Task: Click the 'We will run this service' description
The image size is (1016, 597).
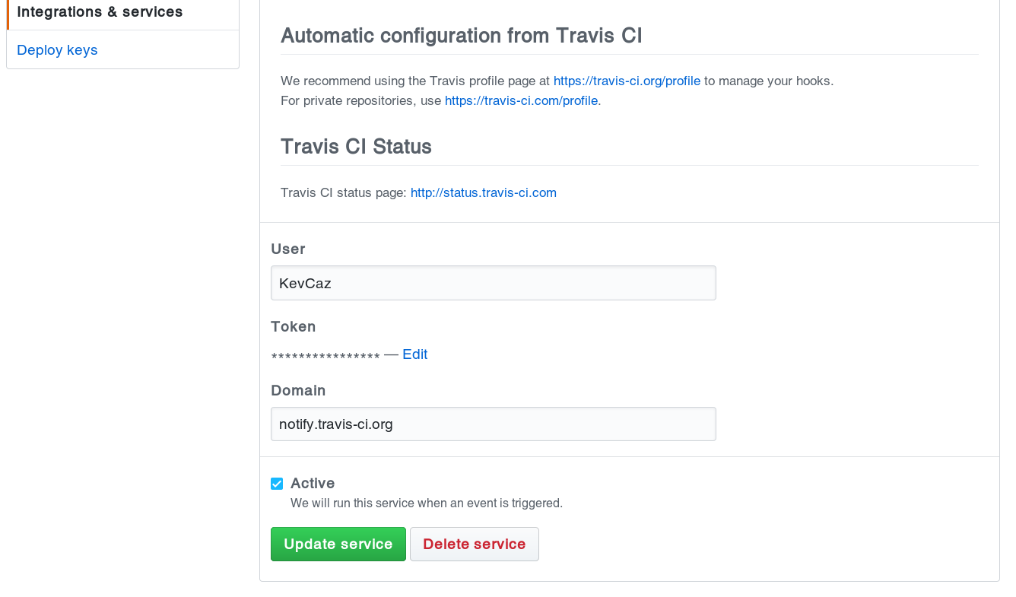Action: click(426, 503)
